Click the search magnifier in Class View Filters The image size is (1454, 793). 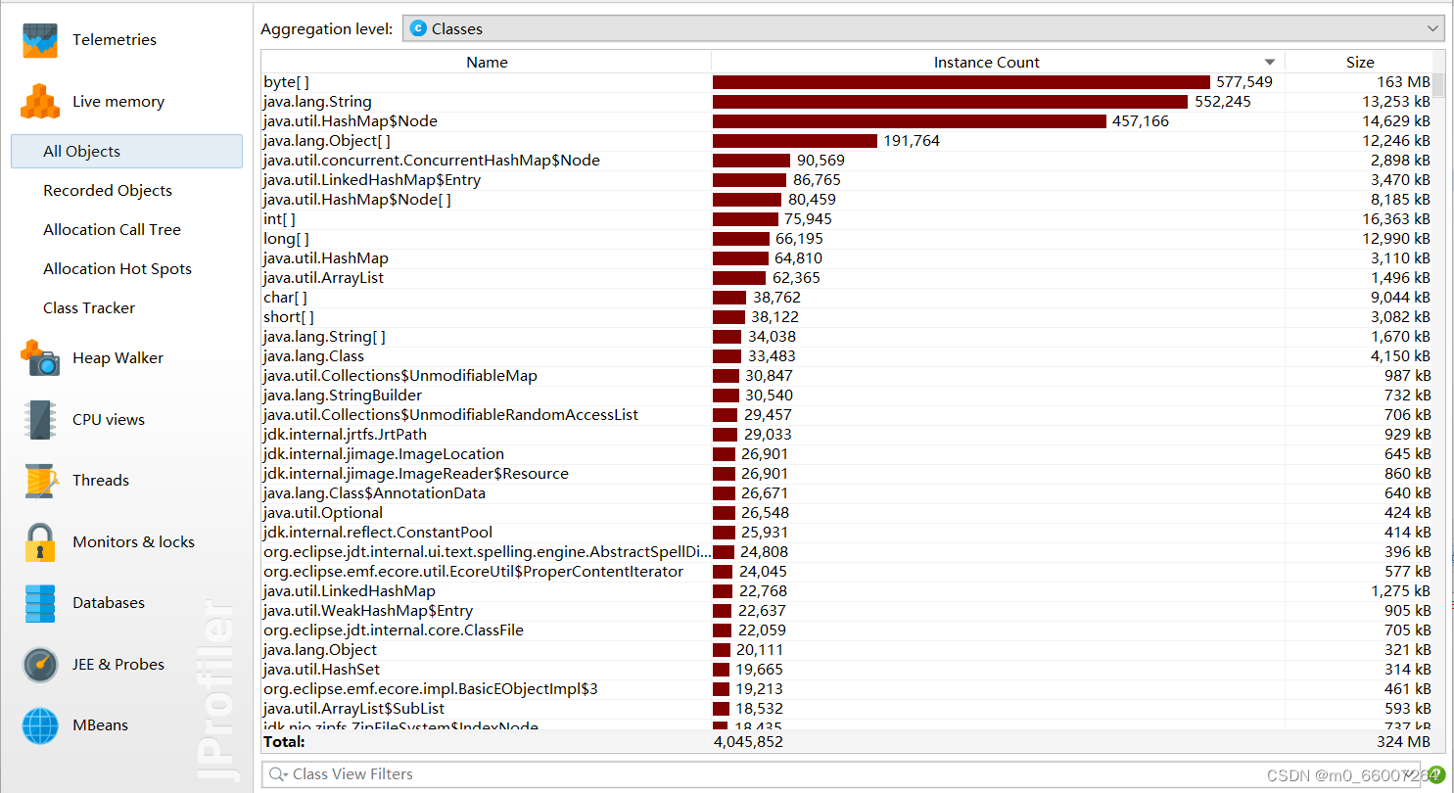(279, 774)
